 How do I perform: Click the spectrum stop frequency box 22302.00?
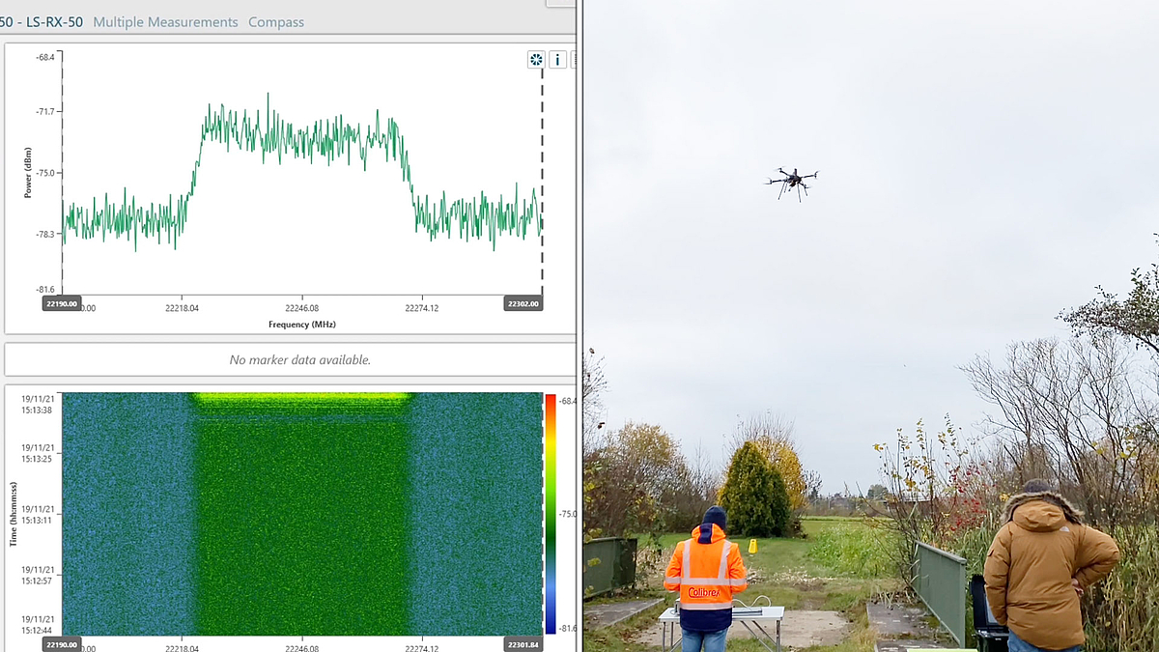[x=523, y=303]
